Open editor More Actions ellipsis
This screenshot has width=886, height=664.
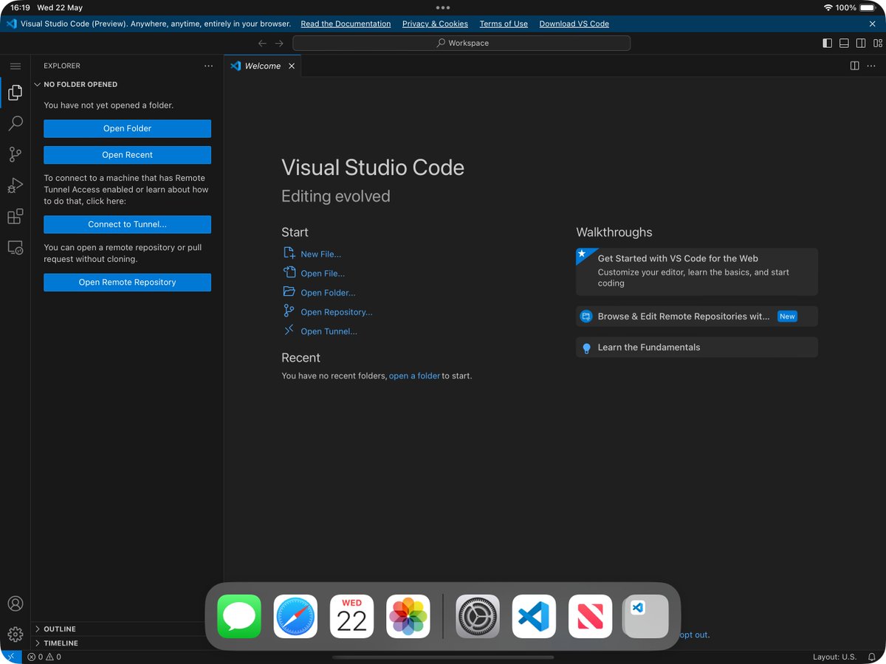(872, 66)
